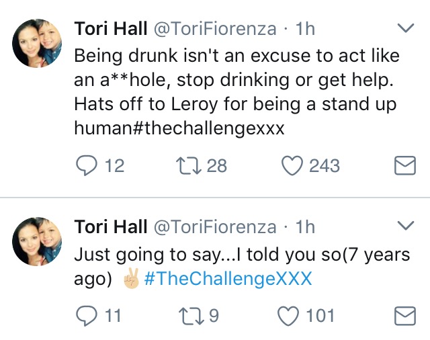Open the 'Being drunk isn't an excuse' tweet text
The width and height of the screenshot is (430, 340).
(x=236, y=92)
